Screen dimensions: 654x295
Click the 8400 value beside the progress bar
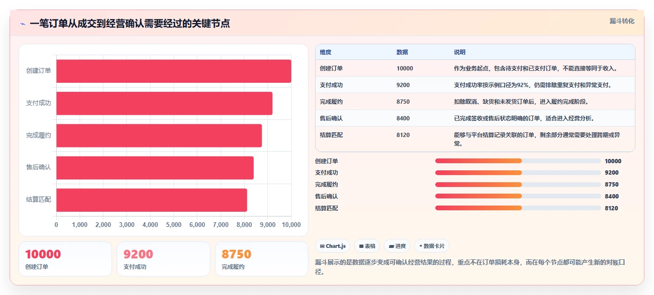point(612,197)
